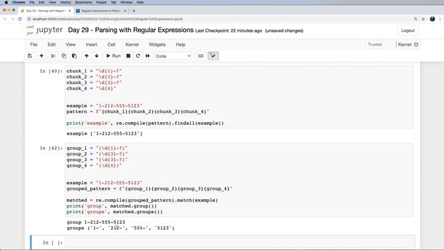This screenshot has width=444, height=250.
Task: Select the In [40] cell prompt
Action: (x=51, y=71)
